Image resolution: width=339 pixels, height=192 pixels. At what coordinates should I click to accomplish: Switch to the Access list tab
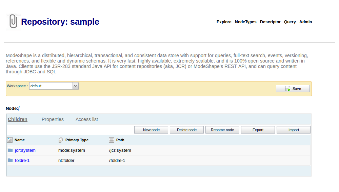pos(87,119)
